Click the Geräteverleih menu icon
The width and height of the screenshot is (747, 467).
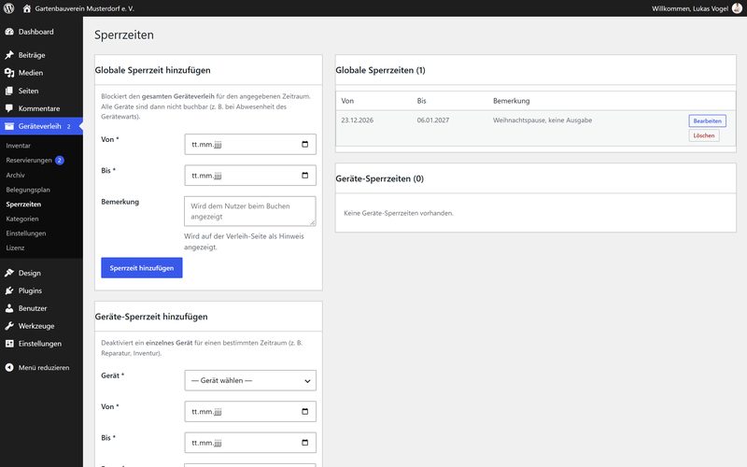click(9, 126)
